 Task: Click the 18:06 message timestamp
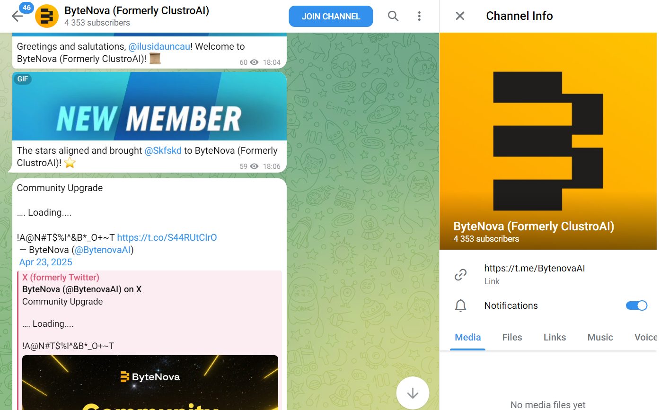click(272, 166)
